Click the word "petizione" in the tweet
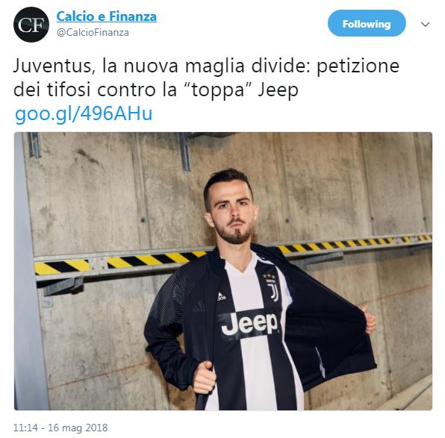445x438 pixels. [358, 66]
